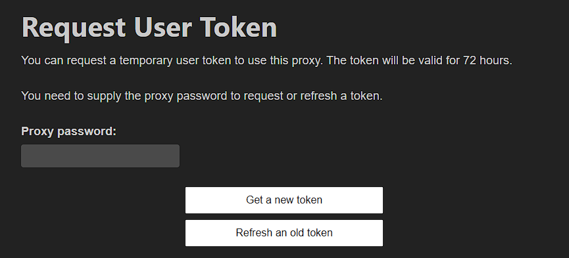Focus the gray password text box

pyautogui.click(x=100, y=156)
